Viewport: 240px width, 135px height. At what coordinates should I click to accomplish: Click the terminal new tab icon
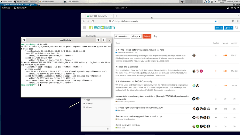coord(24,40)
